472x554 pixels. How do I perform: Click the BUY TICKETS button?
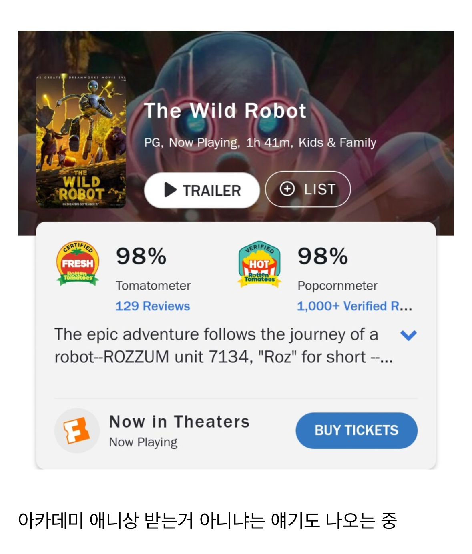pos(357,430)
